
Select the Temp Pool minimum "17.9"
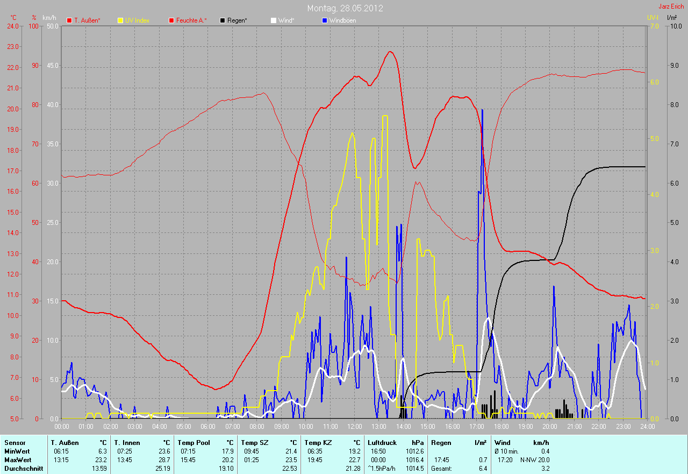[x=228, y=451]
